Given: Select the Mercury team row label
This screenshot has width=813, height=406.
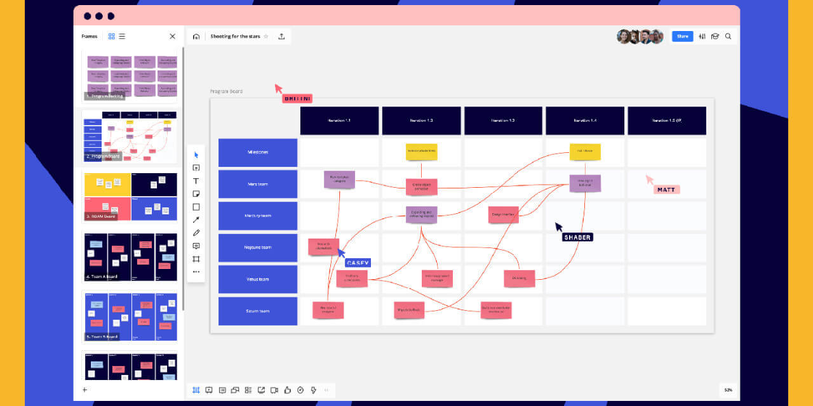Looking at the screenshot, I should (258, 216).
